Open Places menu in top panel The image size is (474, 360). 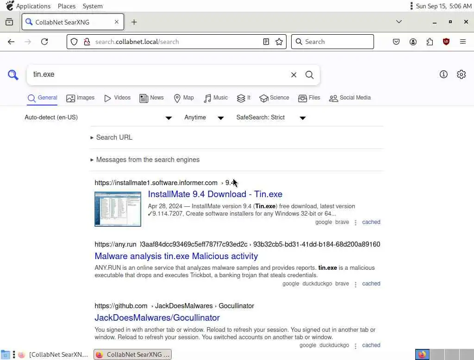point(67,6)
